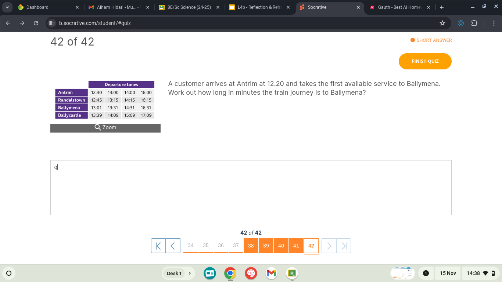Open the calendar showing 15 Nov
The width and height of the screenshot is (502, 282).
448,273
